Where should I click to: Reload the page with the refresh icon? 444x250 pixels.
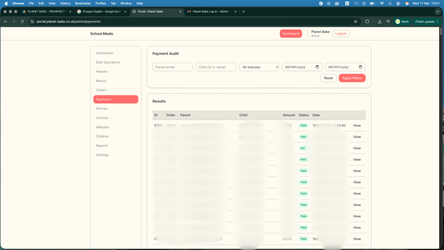point(22,21)
